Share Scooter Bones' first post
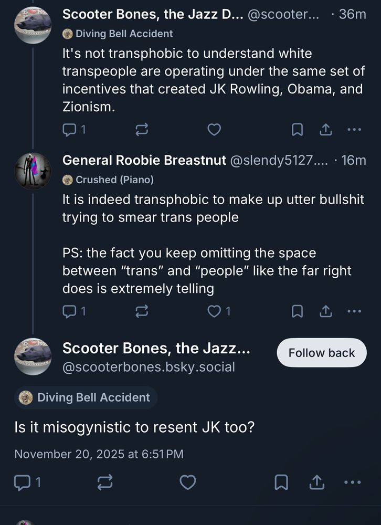Image resolution: width=381 pixels, height=525 pixels. click(326, 130)
